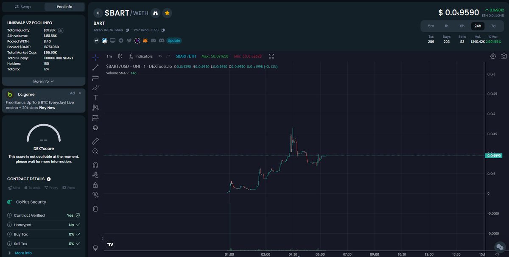Open the forecasting and measurement tools

click(x=95, y=117)
